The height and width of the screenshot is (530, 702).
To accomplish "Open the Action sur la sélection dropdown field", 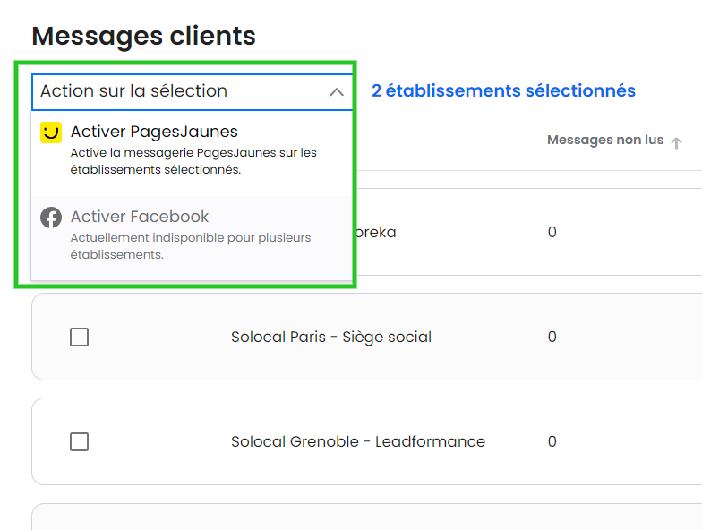I will click(193, 91).
